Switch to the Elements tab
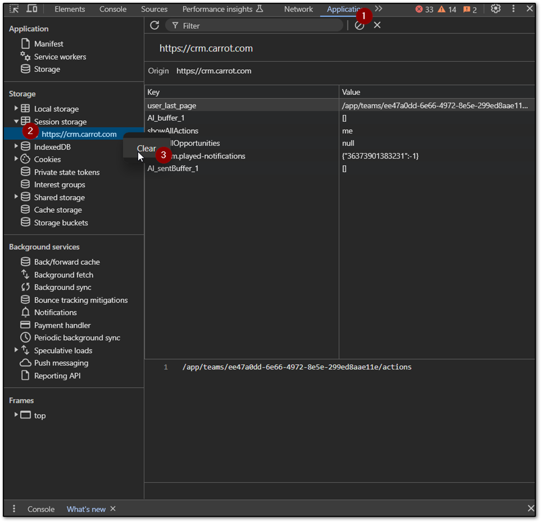The width and height of the screenshot is (541, 522). 70,9
